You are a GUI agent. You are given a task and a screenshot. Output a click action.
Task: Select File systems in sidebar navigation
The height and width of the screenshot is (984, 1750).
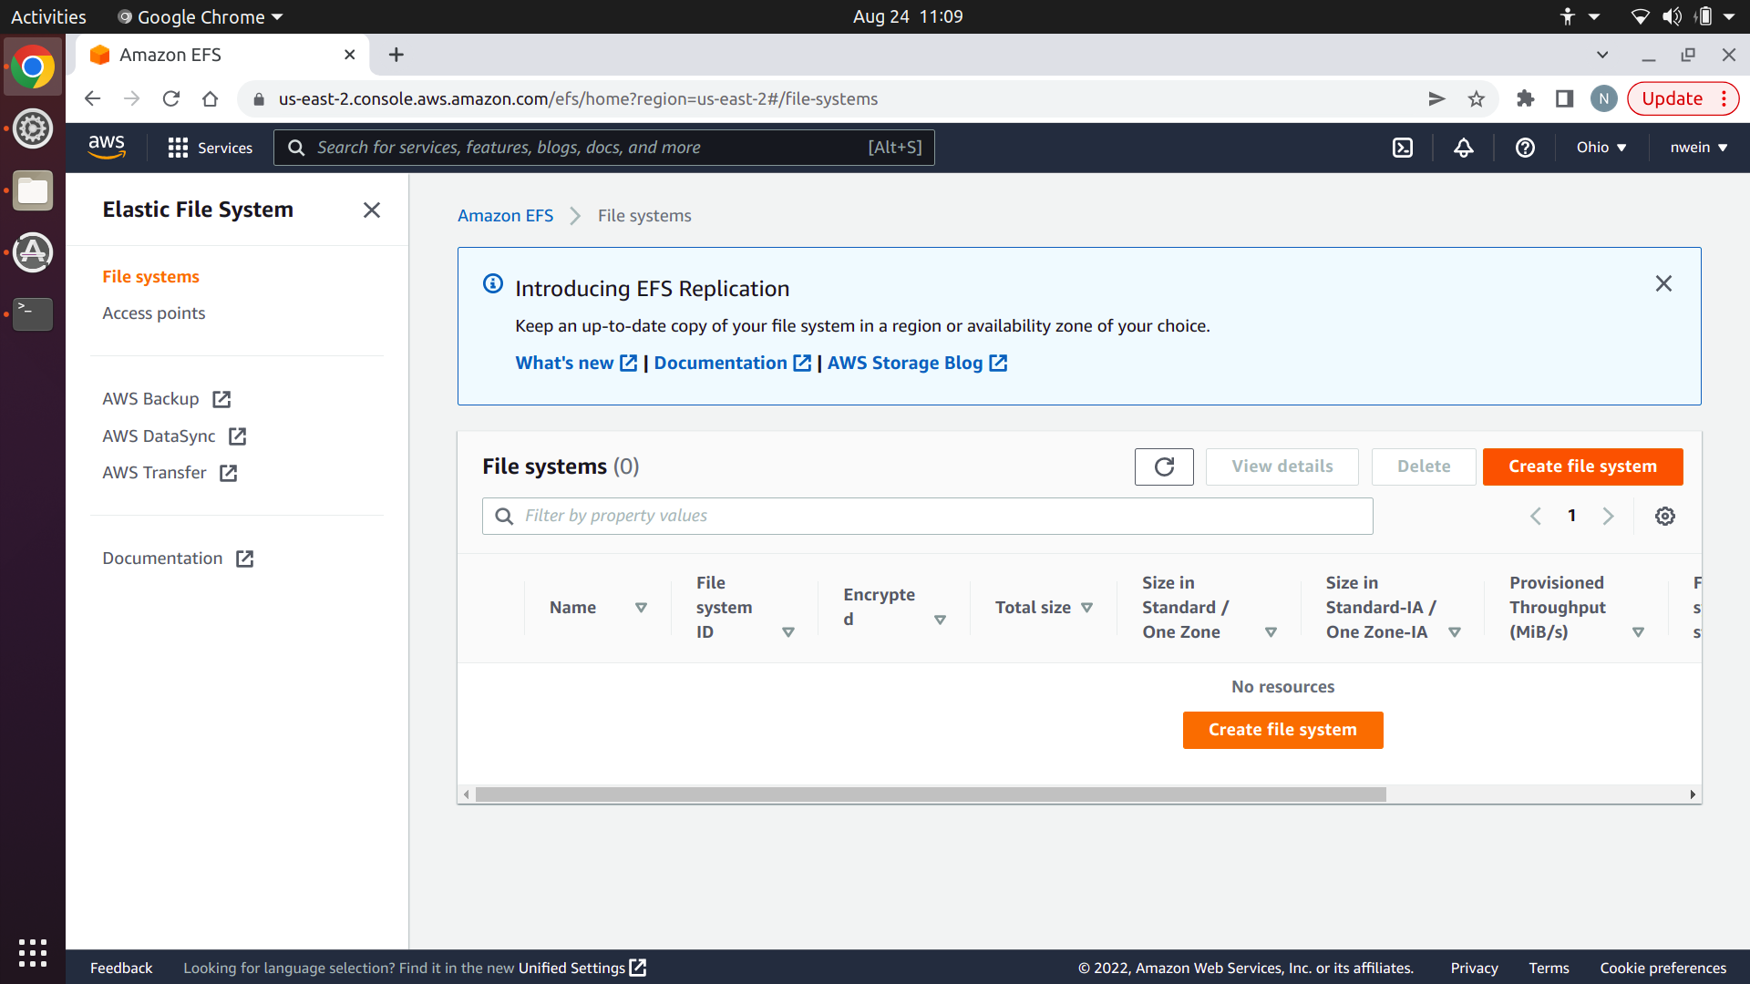150,277
